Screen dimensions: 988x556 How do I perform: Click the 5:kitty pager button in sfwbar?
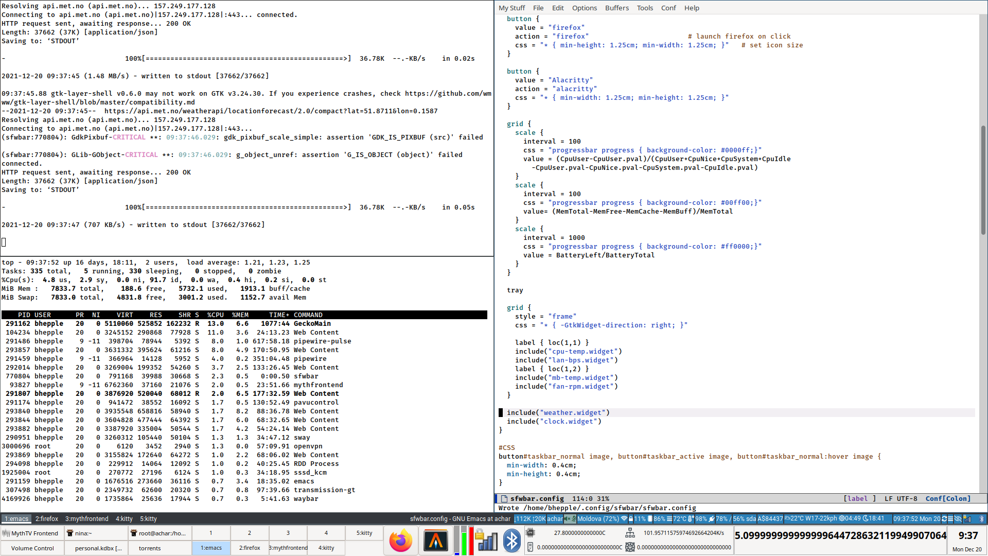pos(364,533)
